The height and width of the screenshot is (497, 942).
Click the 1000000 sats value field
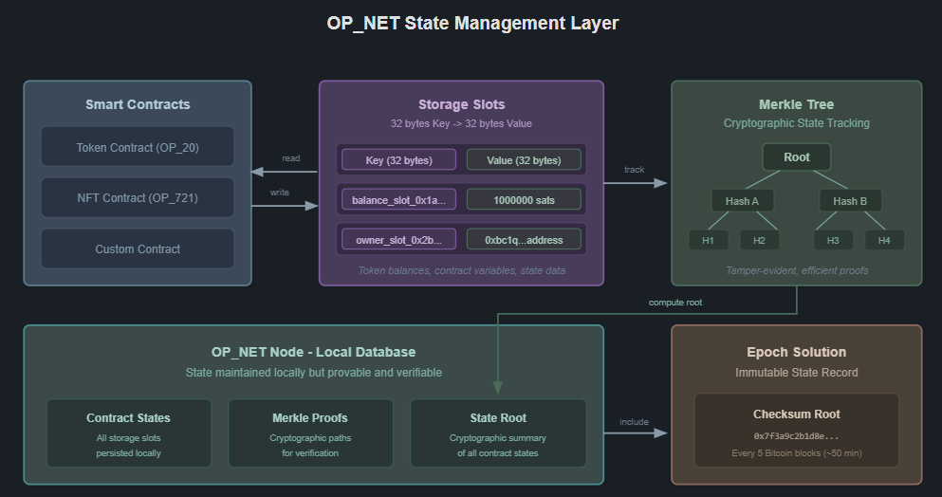[524, 200]
